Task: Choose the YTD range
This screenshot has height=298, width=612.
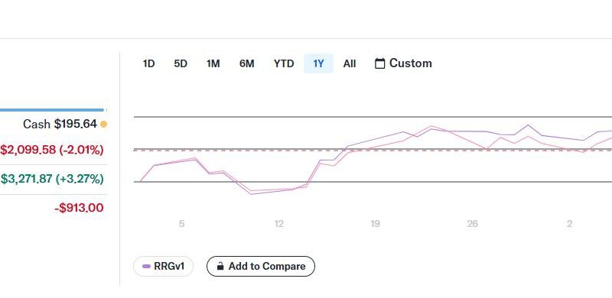Action: coord(284,63)
